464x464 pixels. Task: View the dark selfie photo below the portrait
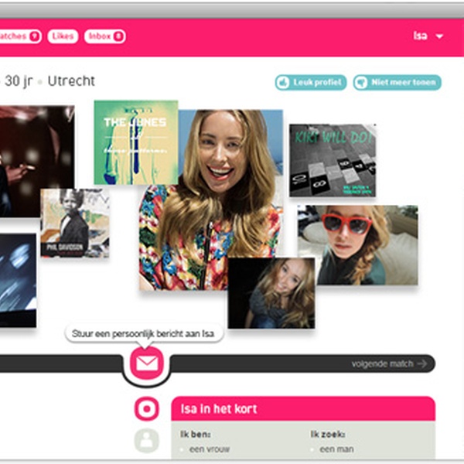tap(271, 293)
